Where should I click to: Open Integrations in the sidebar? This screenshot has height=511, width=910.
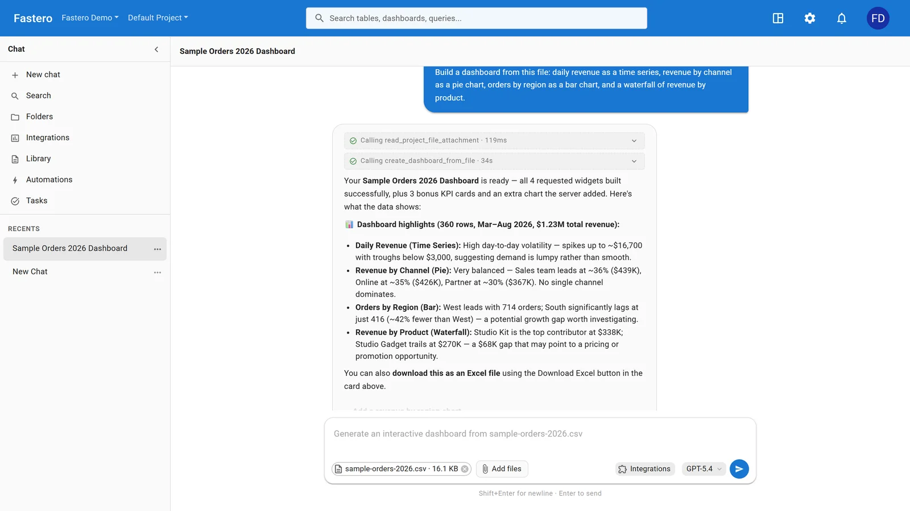point(85,137)
